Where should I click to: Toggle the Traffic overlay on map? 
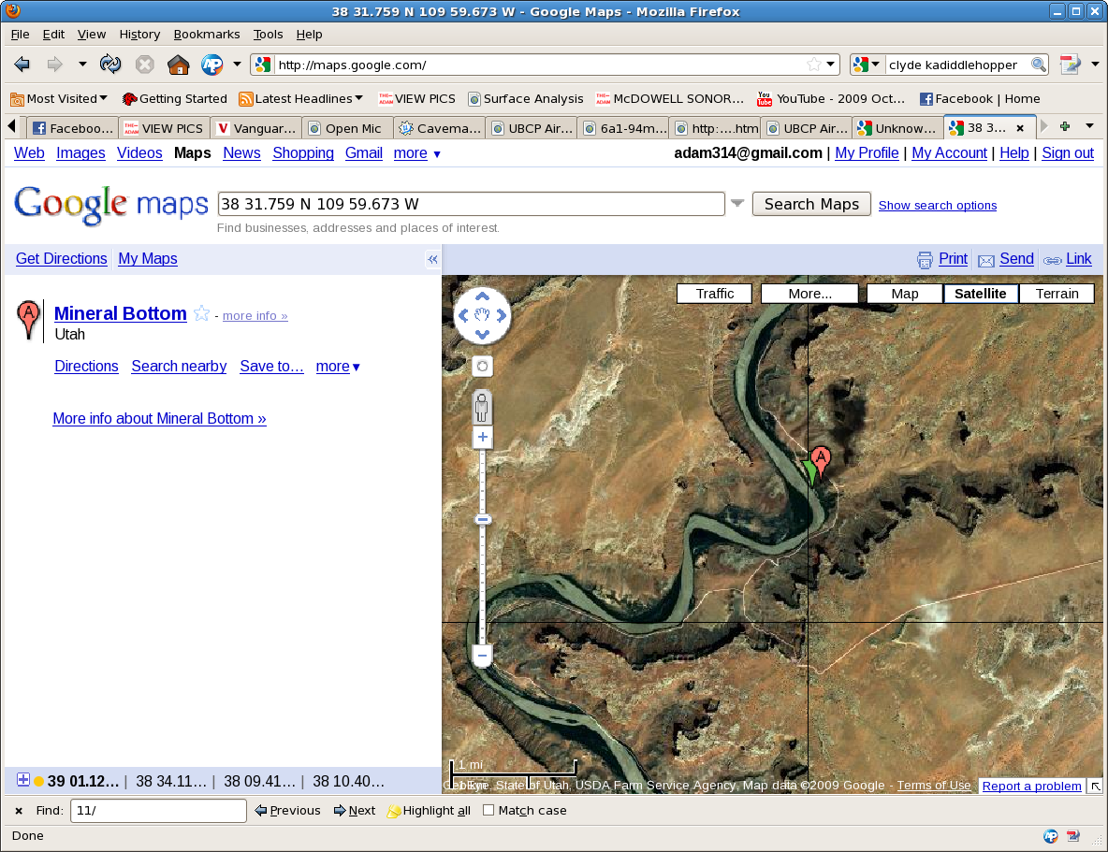pos(714,294)
